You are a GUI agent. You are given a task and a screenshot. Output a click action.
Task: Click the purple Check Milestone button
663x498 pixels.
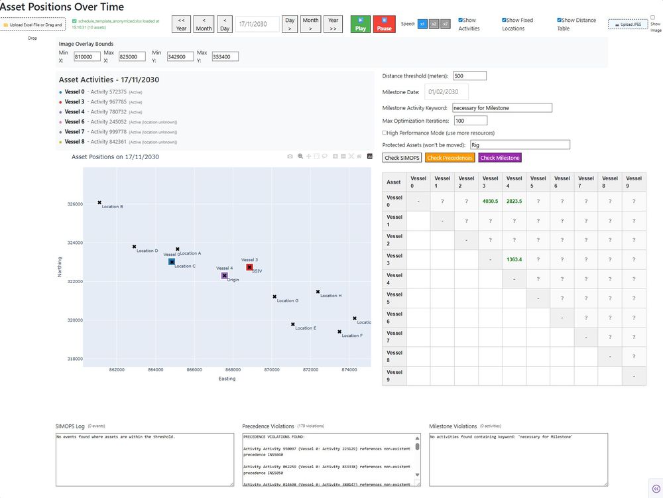(x=500, y=158)
